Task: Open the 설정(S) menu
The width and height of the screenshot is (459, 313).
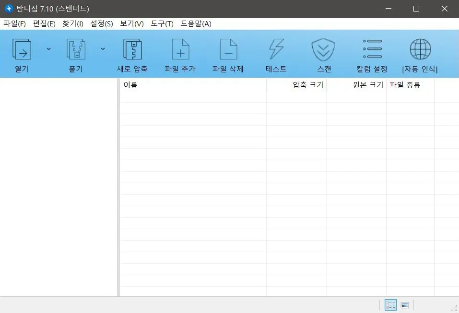Action: pos(102,23)
